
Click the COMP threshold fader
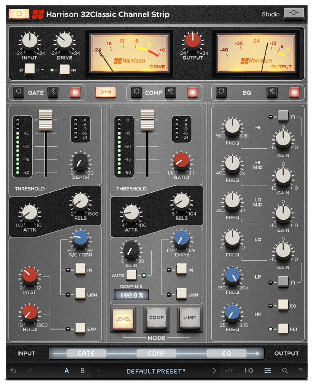pos(147,120)
